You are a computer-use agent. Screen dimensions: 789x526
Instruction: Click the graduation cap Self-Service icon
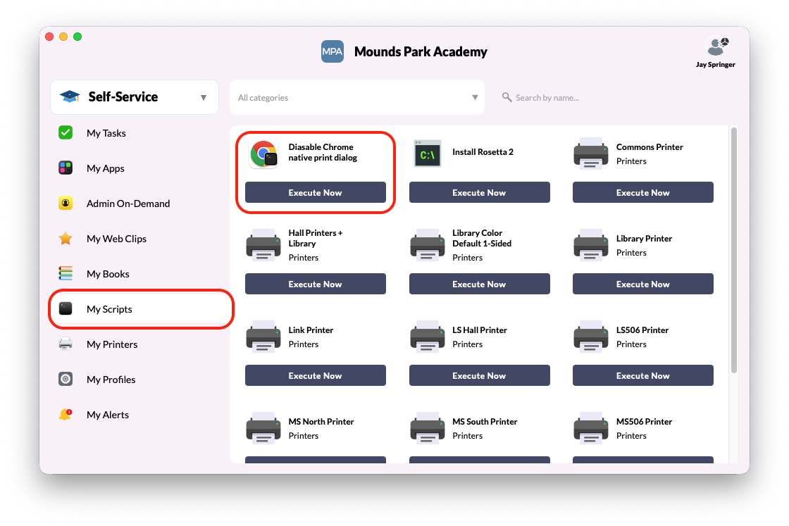[x=70, y=96]
